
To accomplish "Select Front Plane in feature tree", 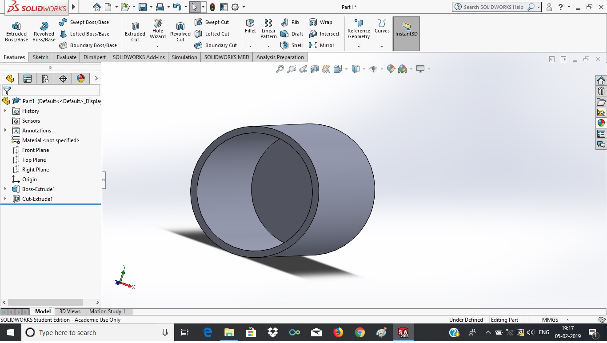I will click(x=36, y=150).
